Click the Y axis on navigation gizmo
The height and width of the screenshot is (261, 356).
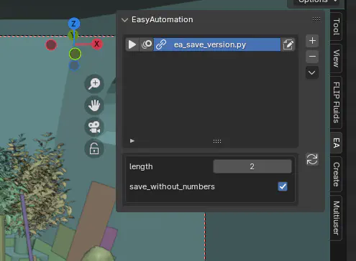pos(73,35)
